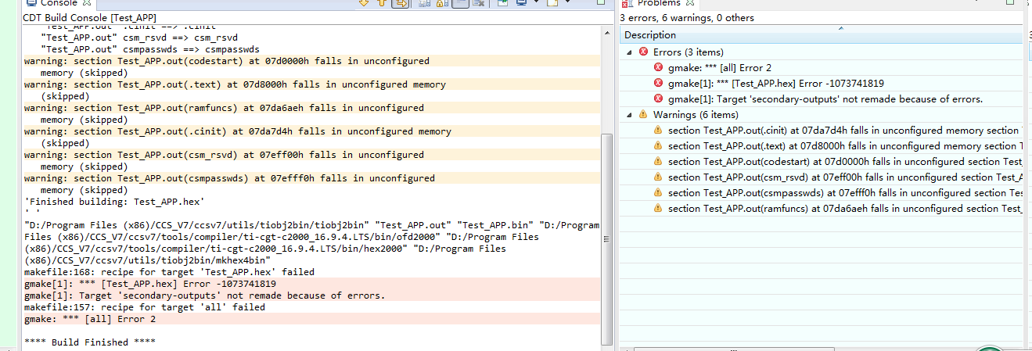
Task: Click the warning icon of the (.cinit) row
Action: pyautogui.click(x=658, y=131)
